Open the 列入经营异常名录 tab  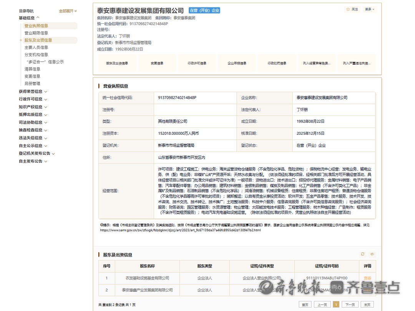click(317, 63)
